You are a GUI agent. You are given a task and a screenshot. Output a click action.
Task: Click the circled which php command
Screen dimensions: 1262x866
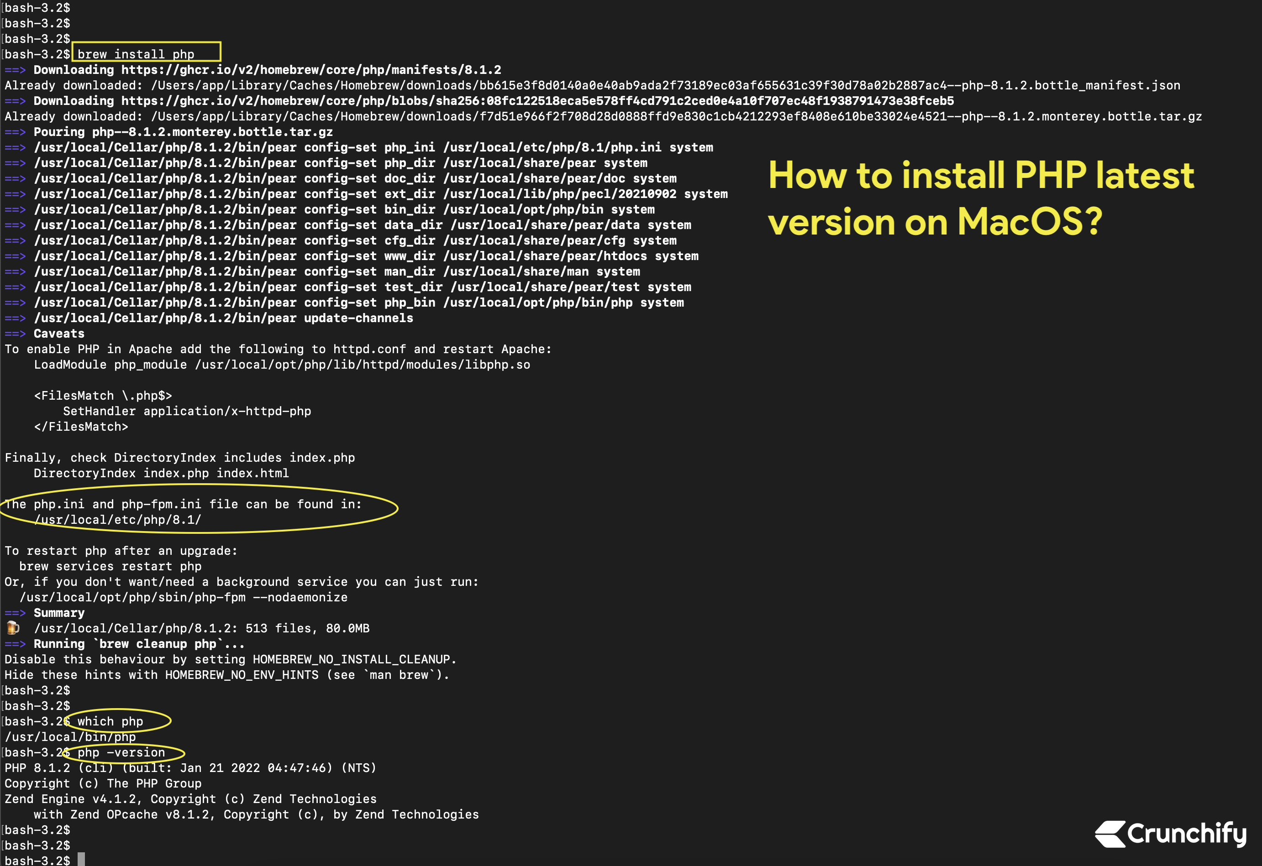pyautogui.click(x=110, y=721)
